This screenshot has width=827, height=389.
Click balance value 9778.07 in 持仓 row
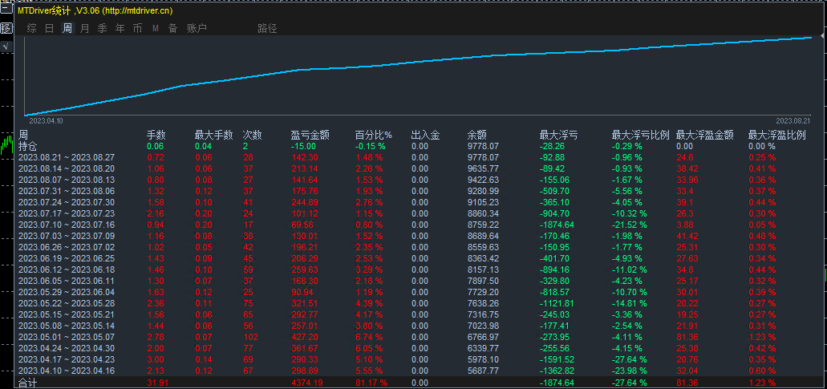[483, 146]
